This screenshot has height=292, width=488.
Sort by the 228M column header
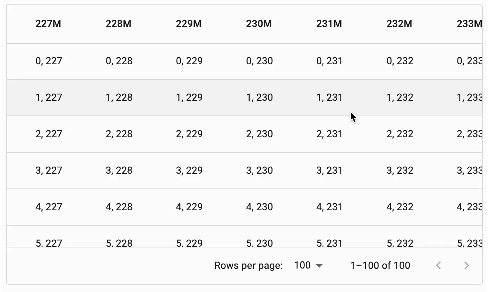pyautogui.click(x=119, y=24)
